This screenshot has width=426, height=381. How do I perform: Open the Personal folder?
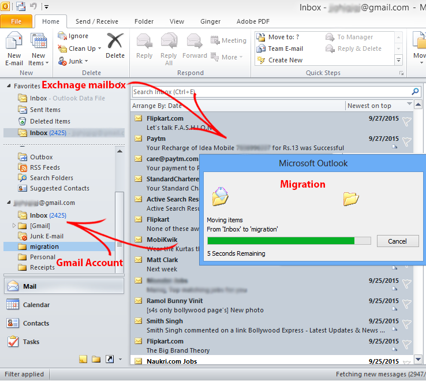pos(36,257)
